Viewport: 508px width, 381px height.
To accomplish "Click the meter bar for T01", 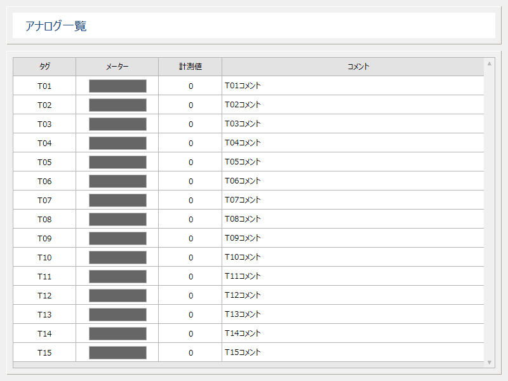I will pos(117,86).
